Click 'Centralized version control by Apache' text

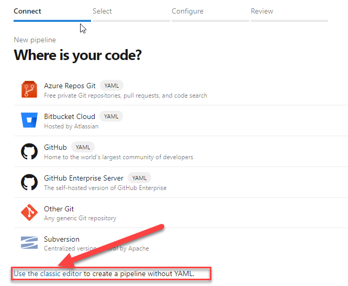click(96, 248)
